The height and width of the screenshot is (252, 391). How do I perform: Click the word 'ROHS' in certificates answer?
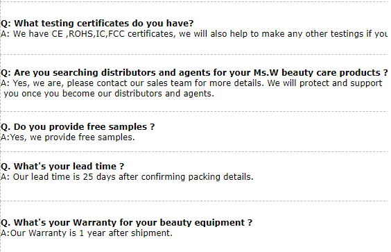pos(80,34)
